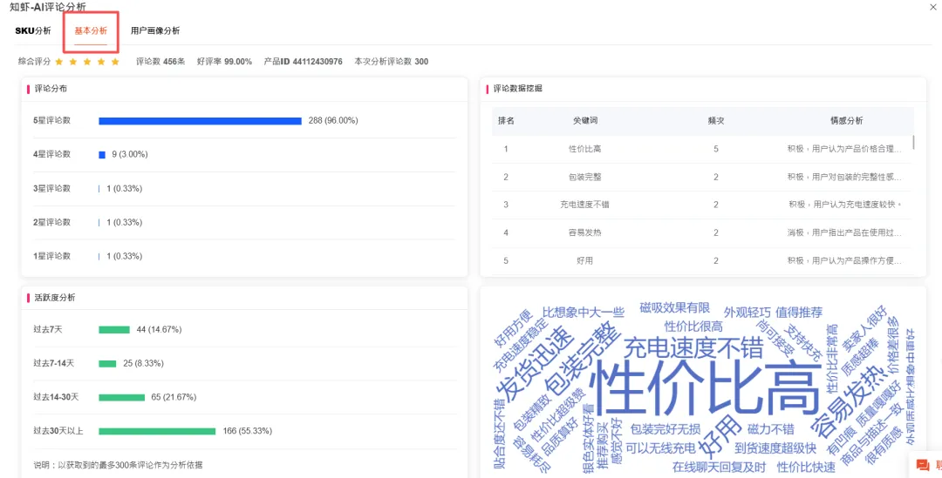Close the AI review analysis dialog
This screenshot has height=478, width=942.
coord(935,7)
